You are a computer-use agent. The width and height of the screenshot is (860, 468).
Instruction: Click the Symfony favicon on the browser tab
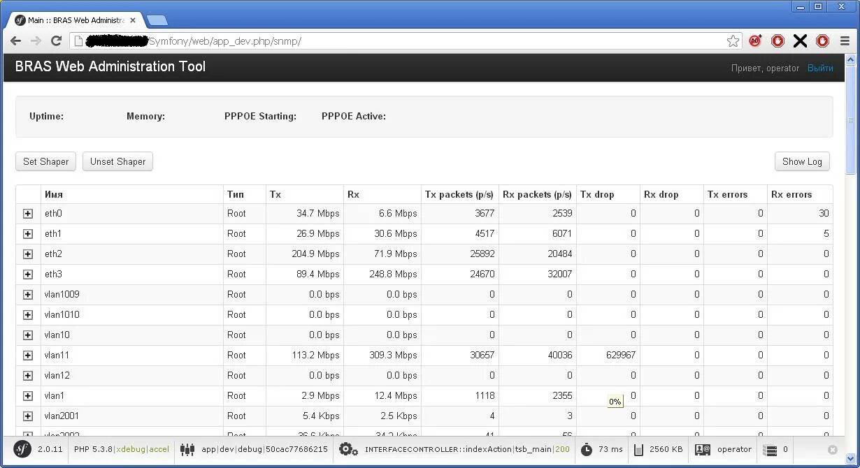click(20, 20)
